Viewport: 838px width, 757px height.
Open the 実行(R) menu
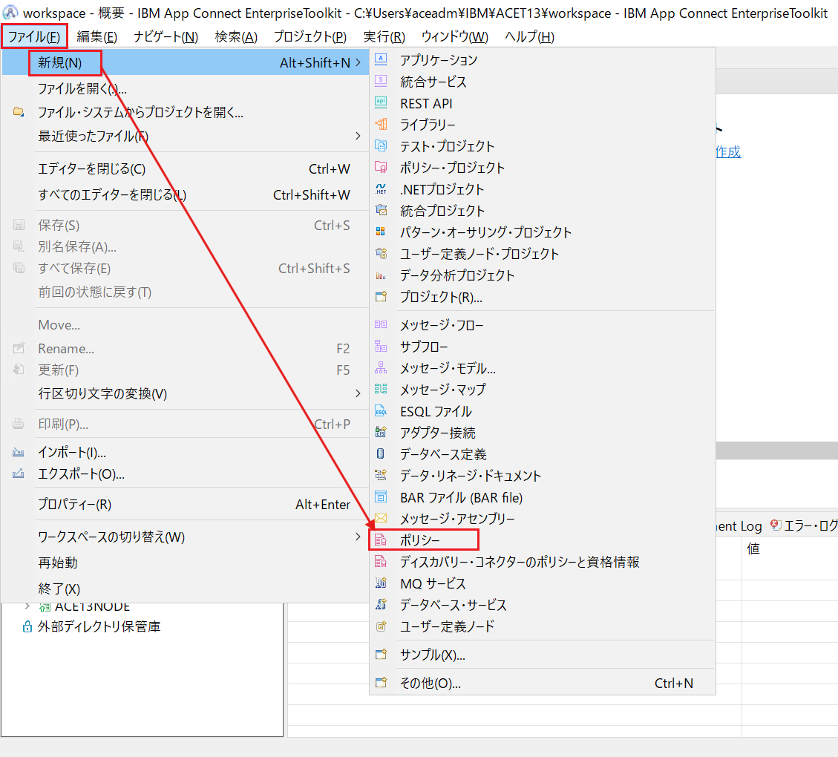coord(384,36)
